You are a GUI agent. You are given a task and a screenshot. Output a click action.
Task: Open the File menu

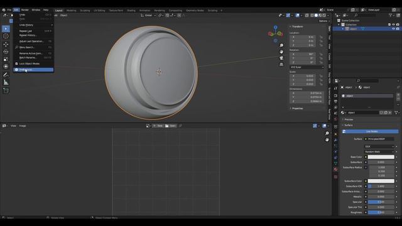[x=9, y=10]
